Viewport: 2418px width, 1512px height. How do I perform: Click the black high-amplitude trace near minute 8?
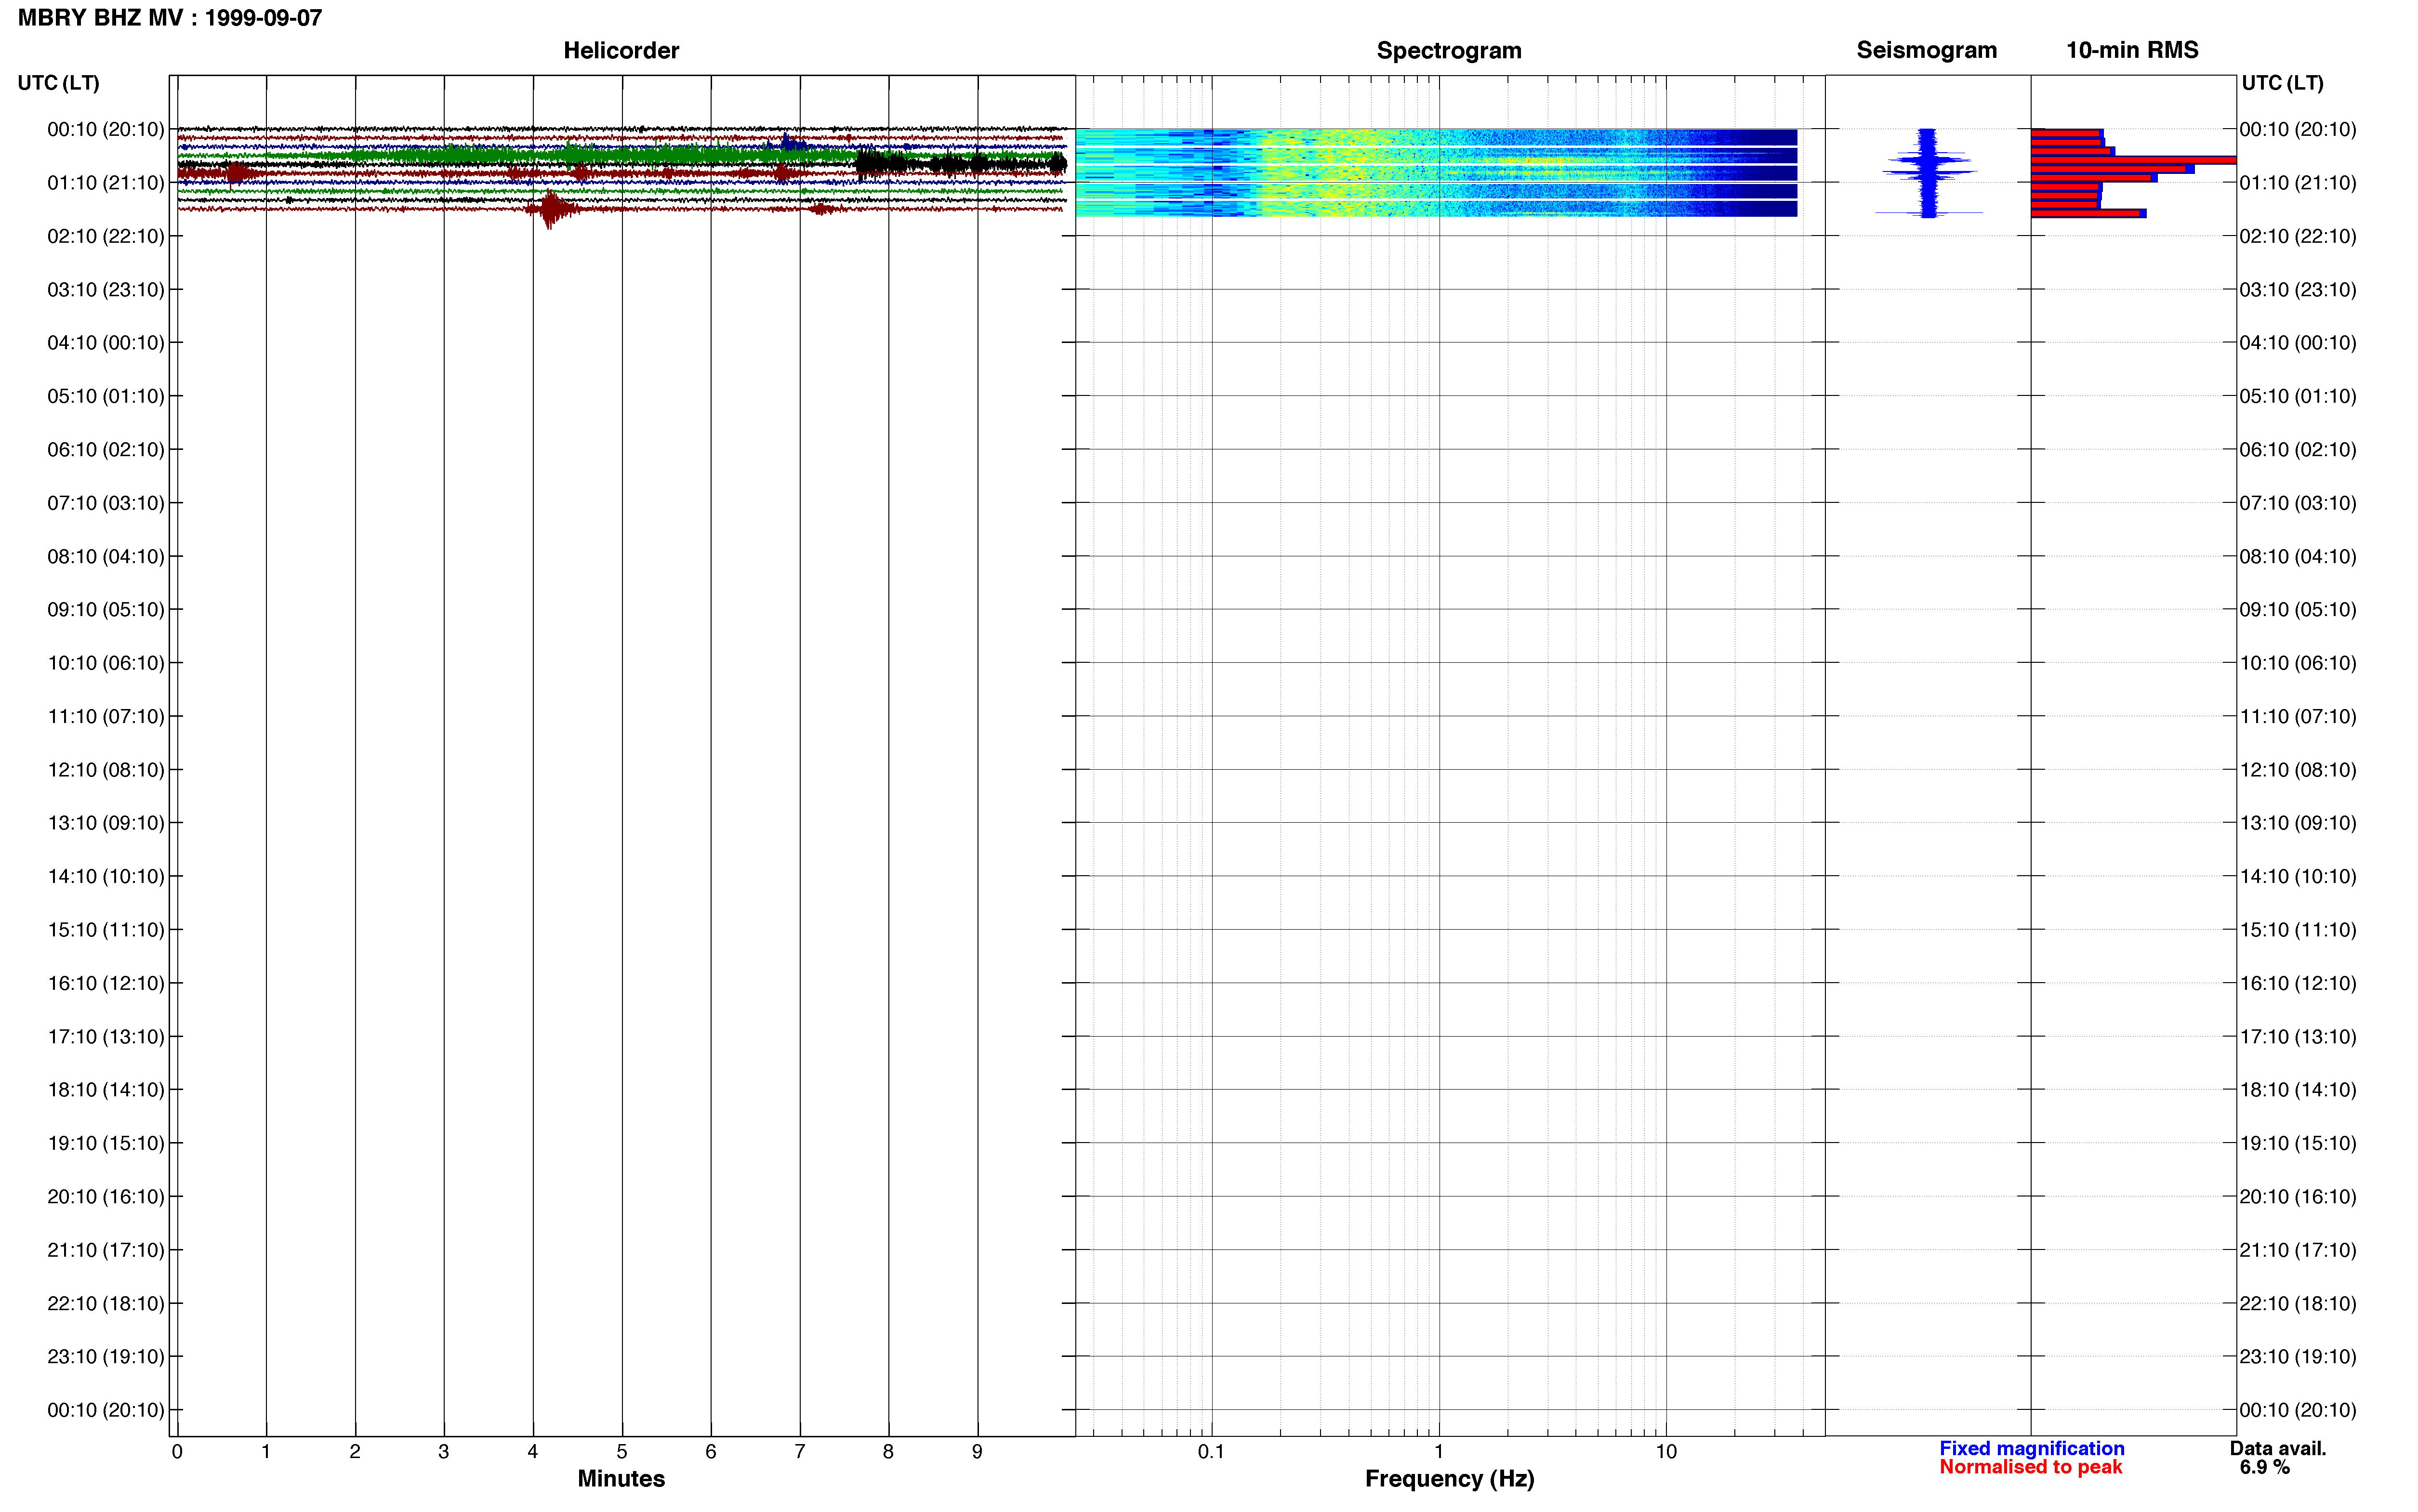point(960,163)
